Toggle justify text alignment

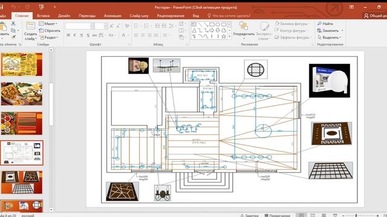click(156, 35)
